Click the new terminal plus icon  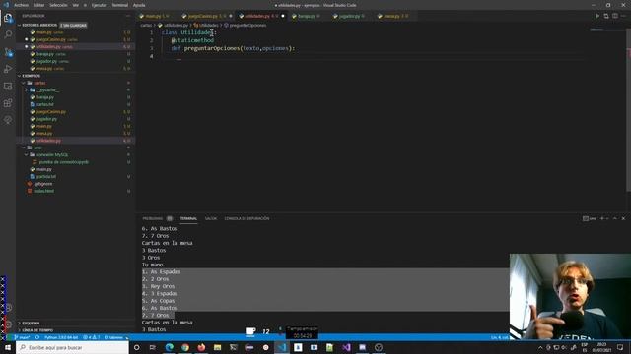coord(602,218)
